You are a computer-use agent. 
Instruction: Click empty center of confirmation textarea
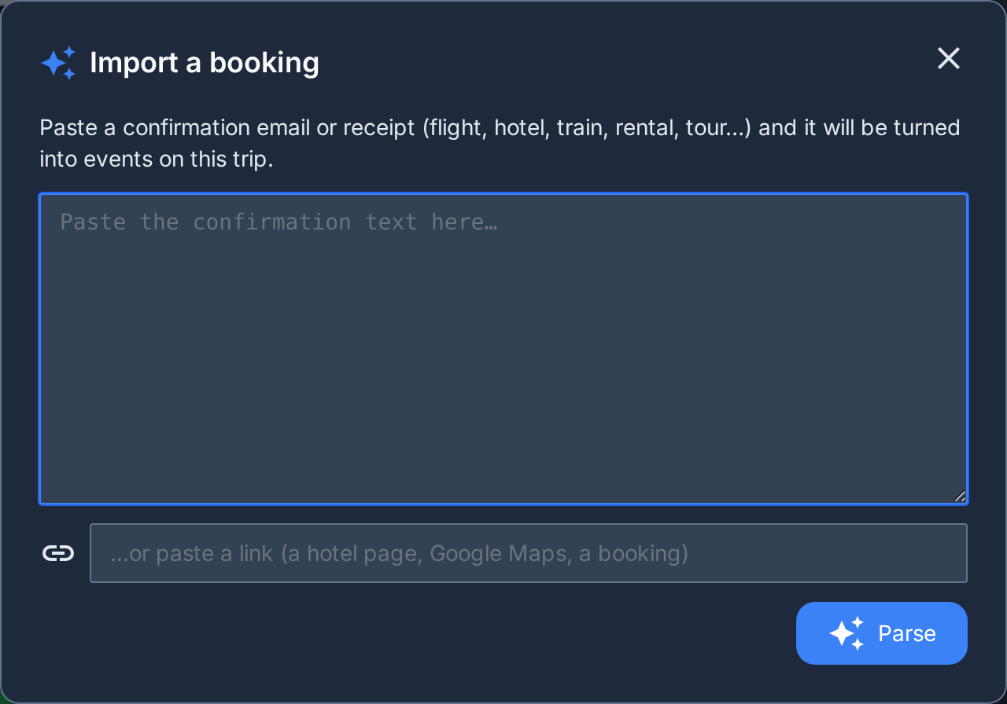tap(503, 361)
